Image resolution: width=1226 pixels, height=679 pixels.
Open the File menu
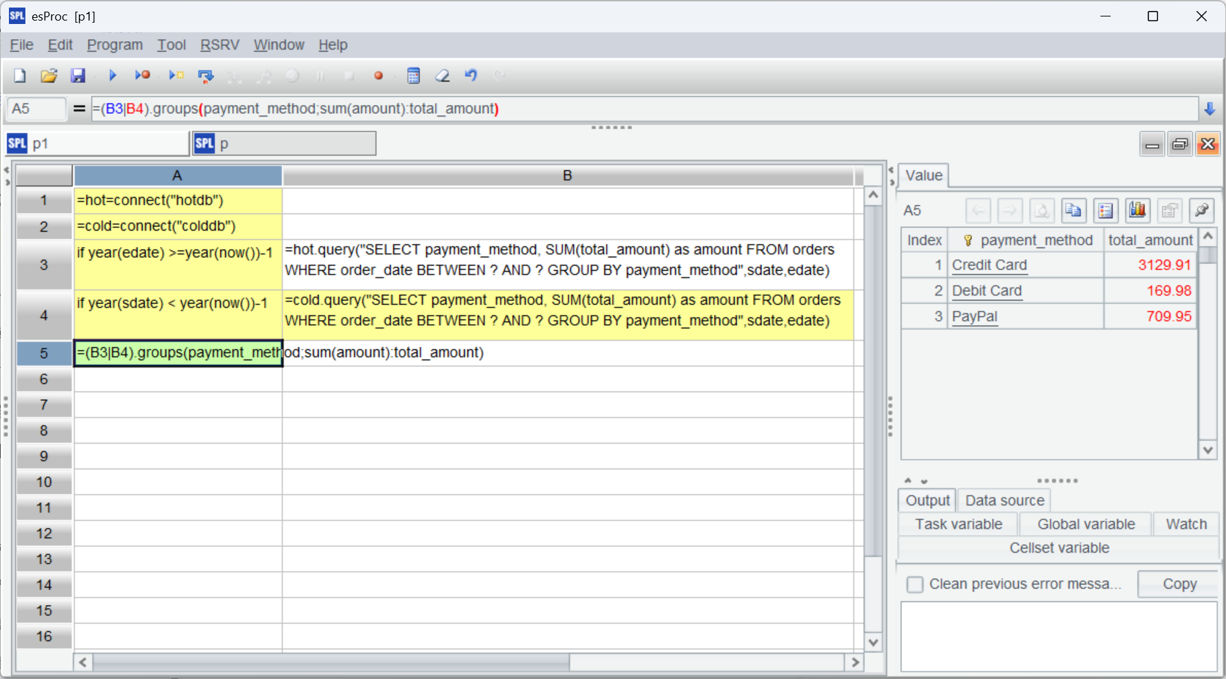click(21, 45)
